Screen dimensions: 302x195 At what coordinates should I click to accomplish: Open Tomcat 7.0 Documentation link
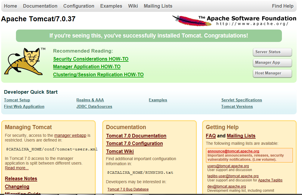[136, 136]
